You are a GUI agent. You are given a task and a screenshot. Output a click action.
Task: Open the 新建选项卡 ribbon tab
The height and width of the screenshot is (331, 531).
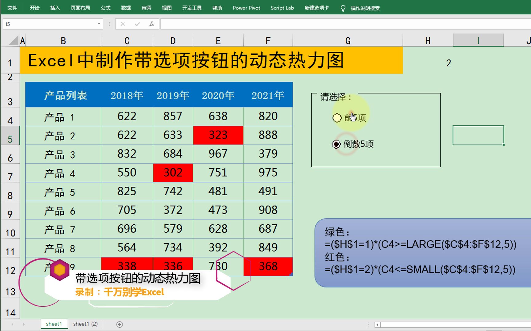coord(317,8)
